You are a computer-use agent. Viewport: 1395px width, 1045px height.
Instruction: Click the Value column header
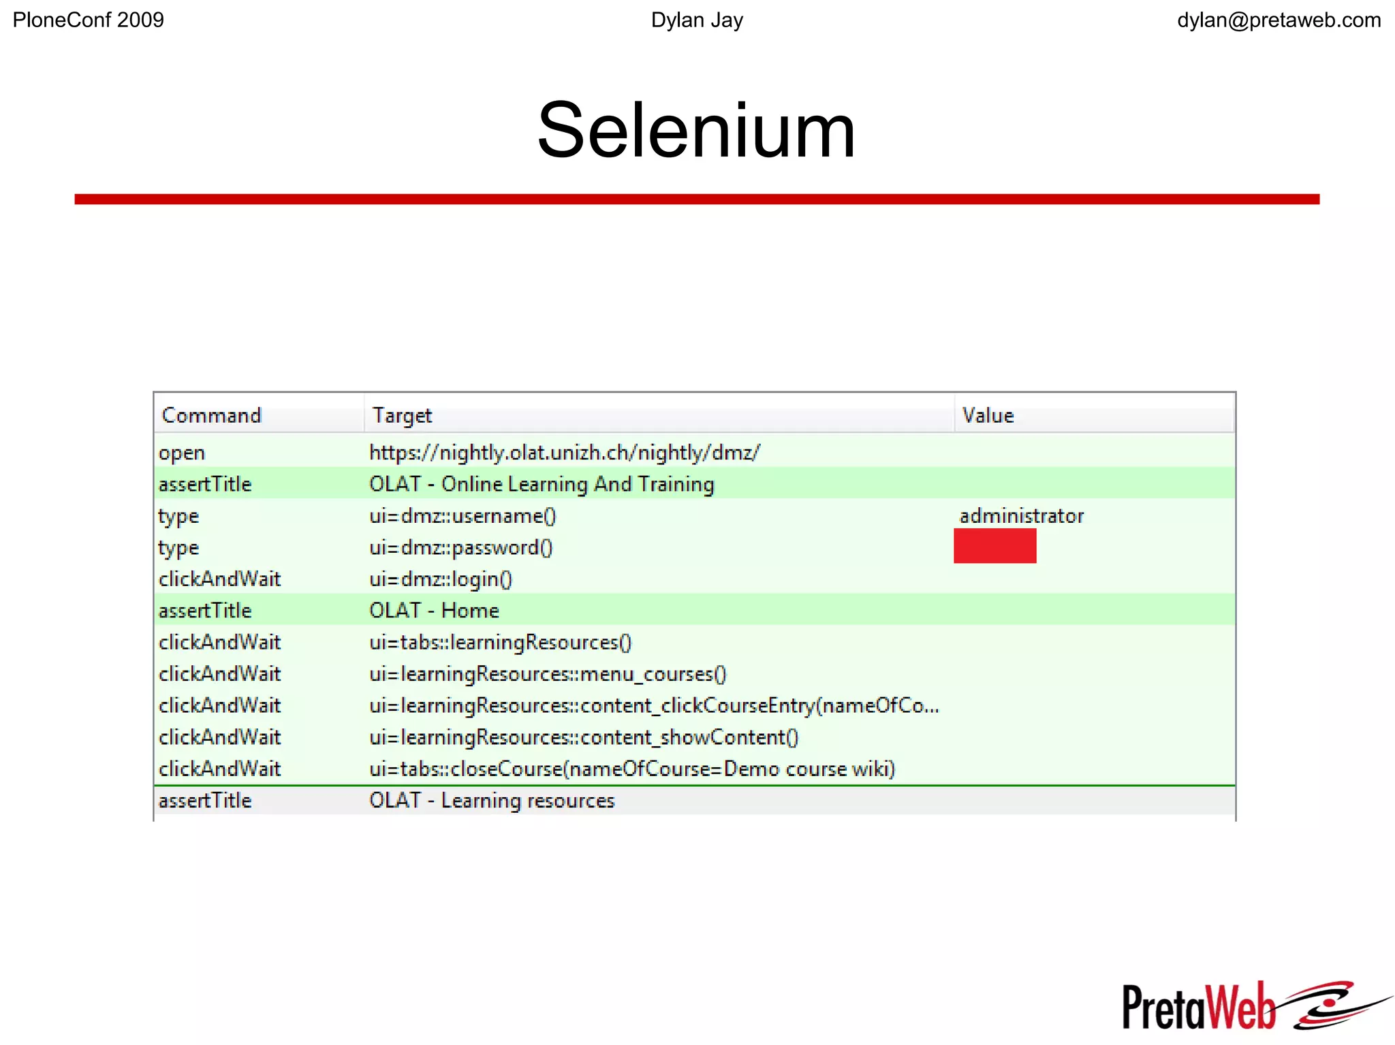pos(988,415)
